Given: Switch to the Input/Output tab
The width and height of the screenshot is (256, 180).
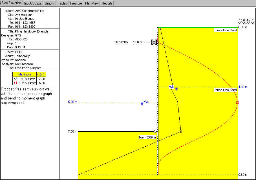Looking at the screenshot, I should pos(33,3).
